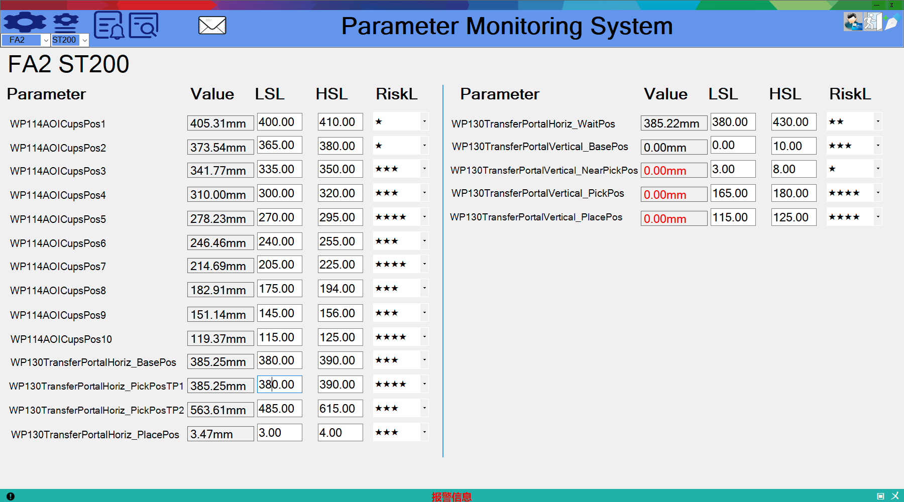
Task: Click the status bar X icon
Action: 895,496
